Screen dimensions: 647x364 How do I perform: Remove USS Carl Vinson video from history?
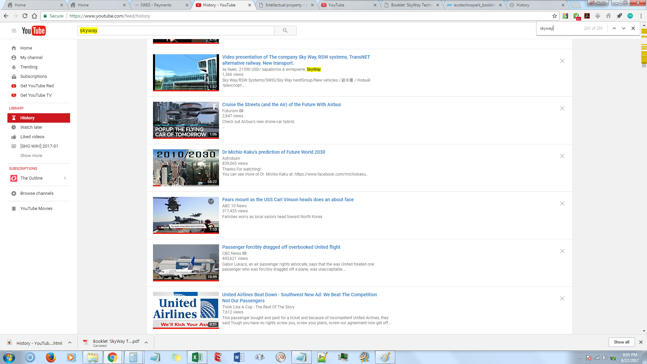pyautogui.click(x=562, y=204)
